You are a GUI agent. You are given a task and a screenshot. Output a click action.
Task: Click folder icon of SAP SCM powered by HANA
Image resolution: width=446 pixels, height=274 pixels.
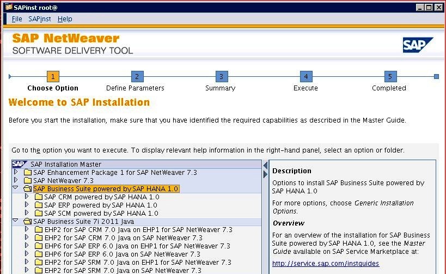[x=39, y=213]
